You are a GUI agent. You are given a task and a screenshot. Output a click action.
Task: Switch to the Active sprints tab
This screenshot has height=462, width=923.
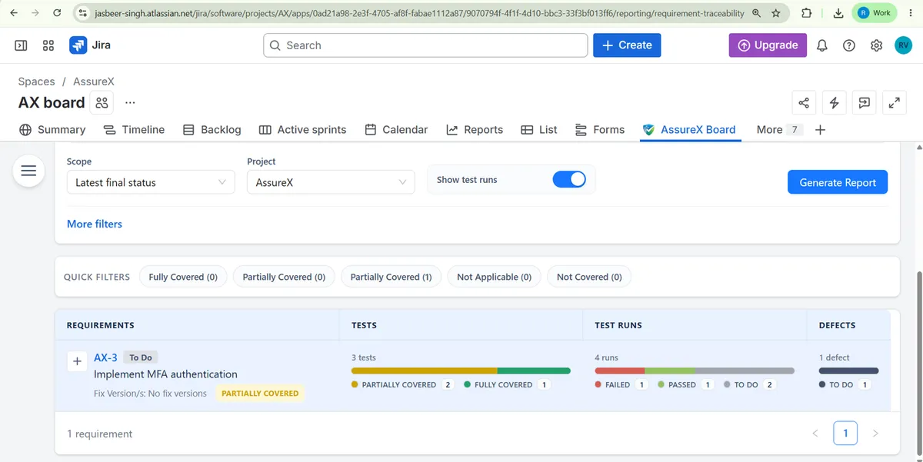[x=302, y=130]
